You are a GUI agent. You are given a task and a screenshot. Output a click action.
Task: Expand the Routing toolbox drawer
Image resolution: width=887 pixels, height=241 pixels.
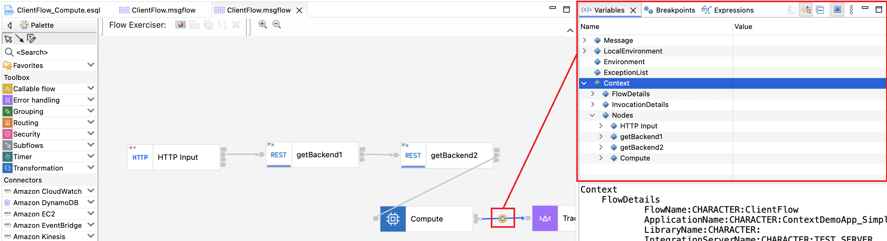coord(91,123)
